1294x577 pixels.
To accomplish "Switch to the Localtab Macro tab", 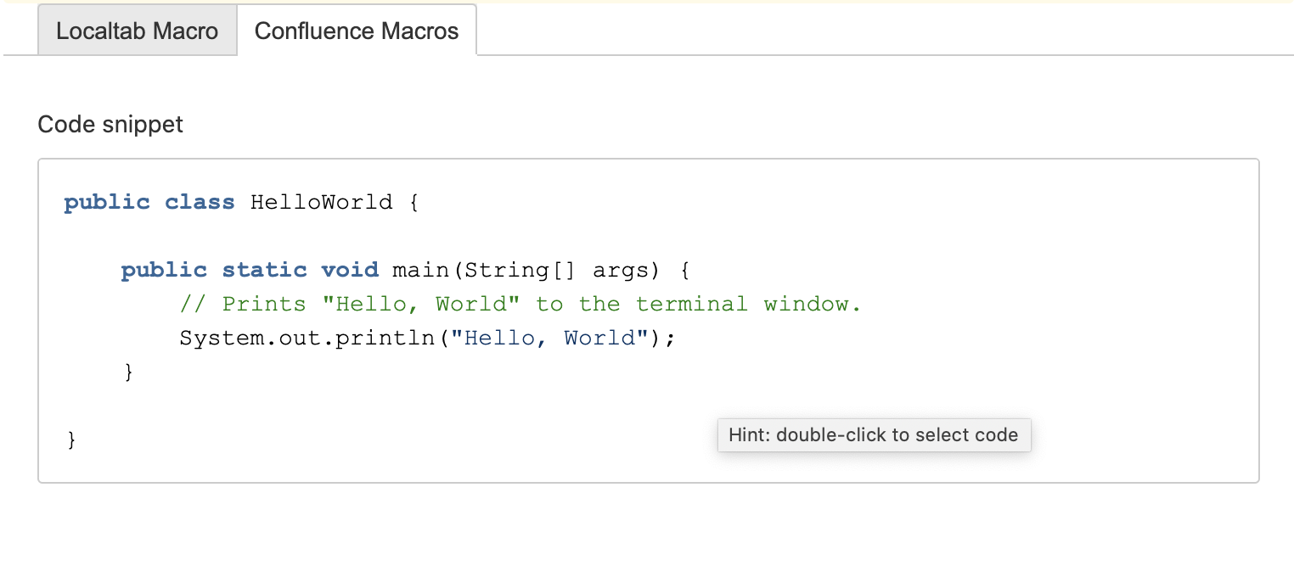I will click(136, 31).
